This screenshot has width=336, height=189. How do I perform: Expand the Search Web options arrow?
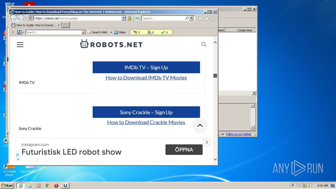tap(111, 32)
